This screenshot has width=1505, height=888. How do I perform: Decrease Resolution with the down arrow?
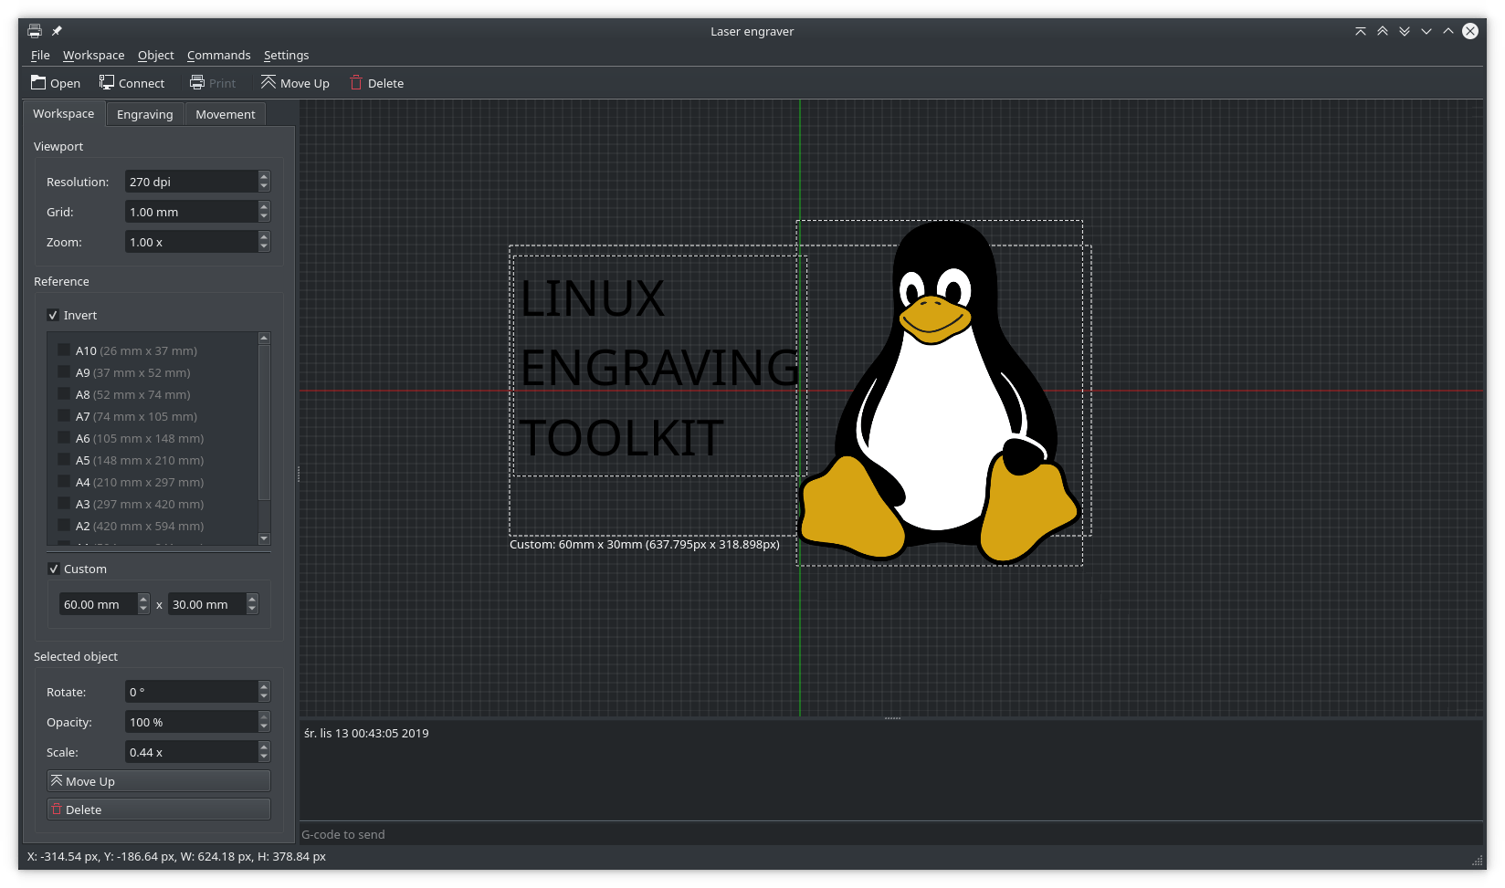pos(264,187)
